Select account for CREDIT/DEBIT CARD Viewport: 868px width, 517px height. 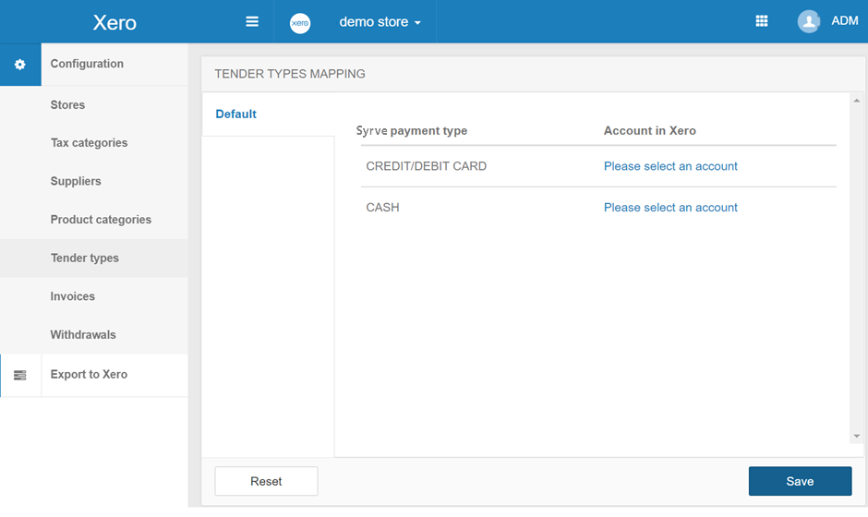click(x=670, y=166)
